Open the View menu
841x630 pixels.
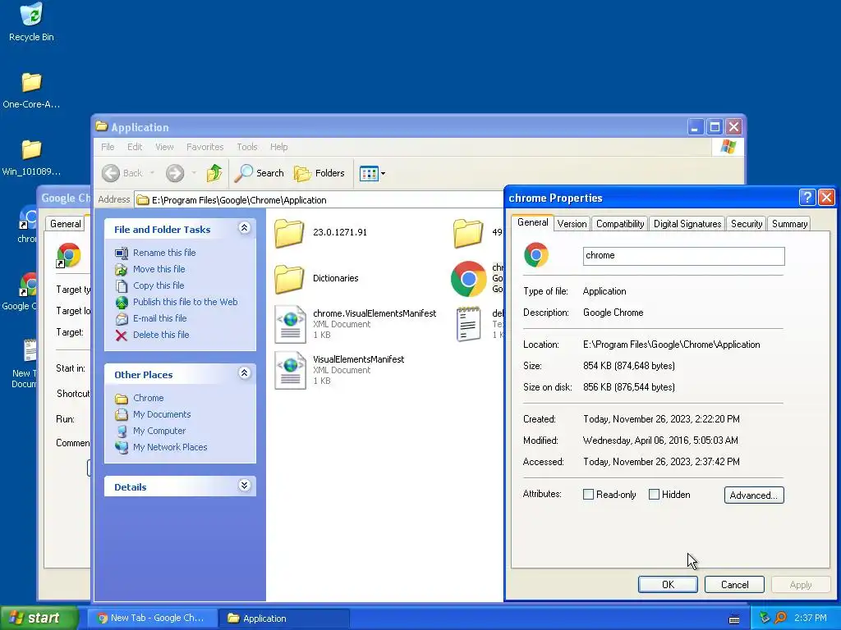(x=164, y=147)
